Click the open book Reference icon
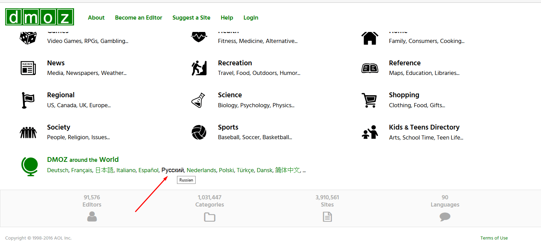 (x=370, y=68)
